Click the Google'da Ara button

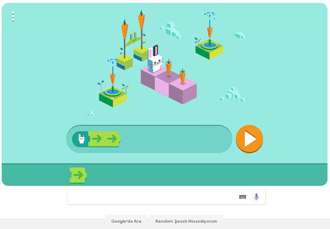pos(126,221)
